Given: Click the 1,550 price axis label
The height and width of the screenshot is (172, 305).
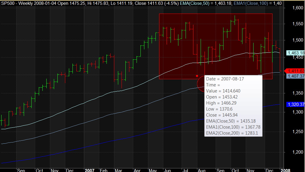Looking at the screenshot, I should pos(298,24).
